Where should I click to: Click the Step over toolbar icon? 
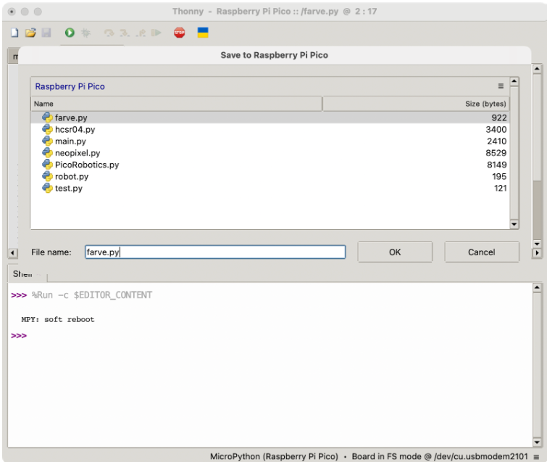(109, 33)
